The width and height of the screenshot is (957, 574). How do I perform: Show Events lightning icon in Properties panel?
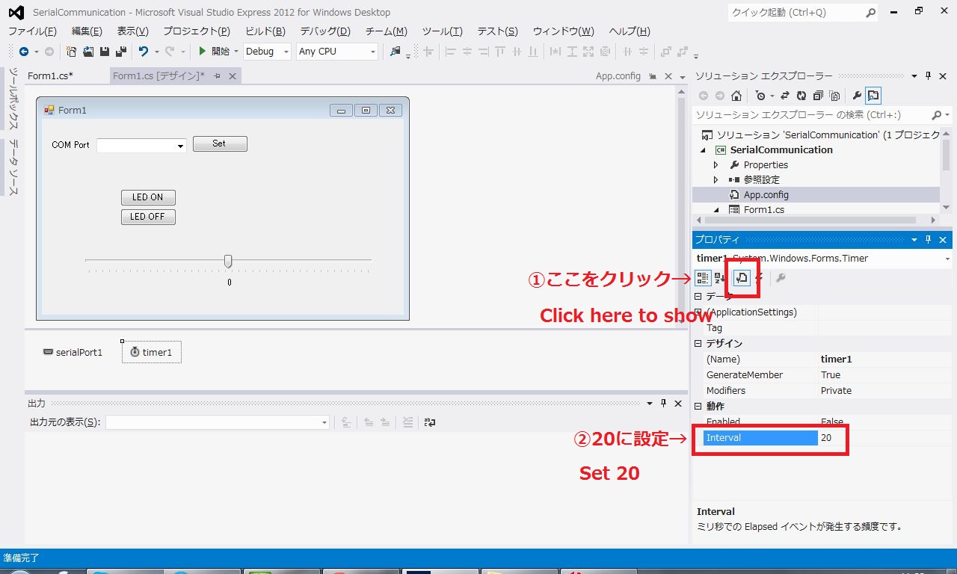click(x=760, y=278)
